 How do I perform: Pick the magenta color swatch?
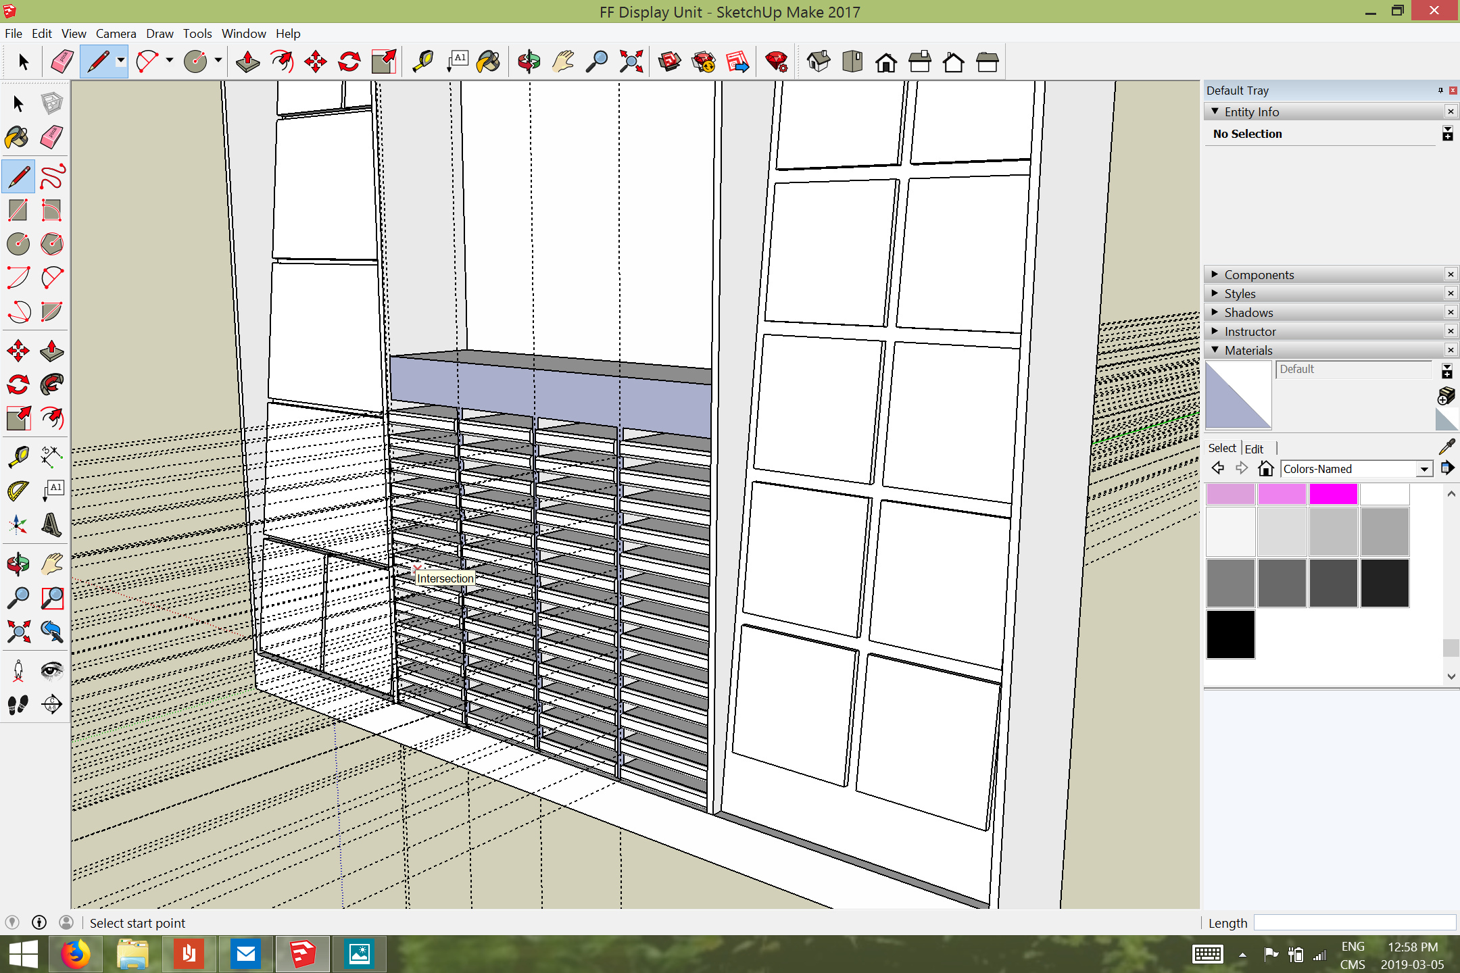(1333, 494)
